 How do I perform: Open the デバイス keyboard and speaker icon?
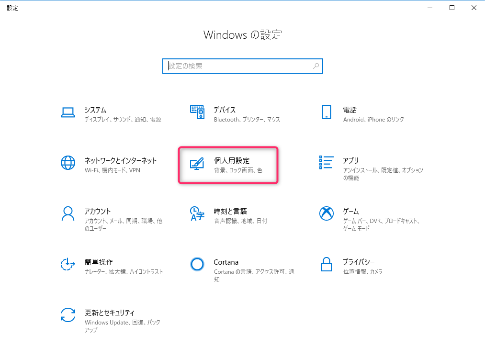pos(197,112)
